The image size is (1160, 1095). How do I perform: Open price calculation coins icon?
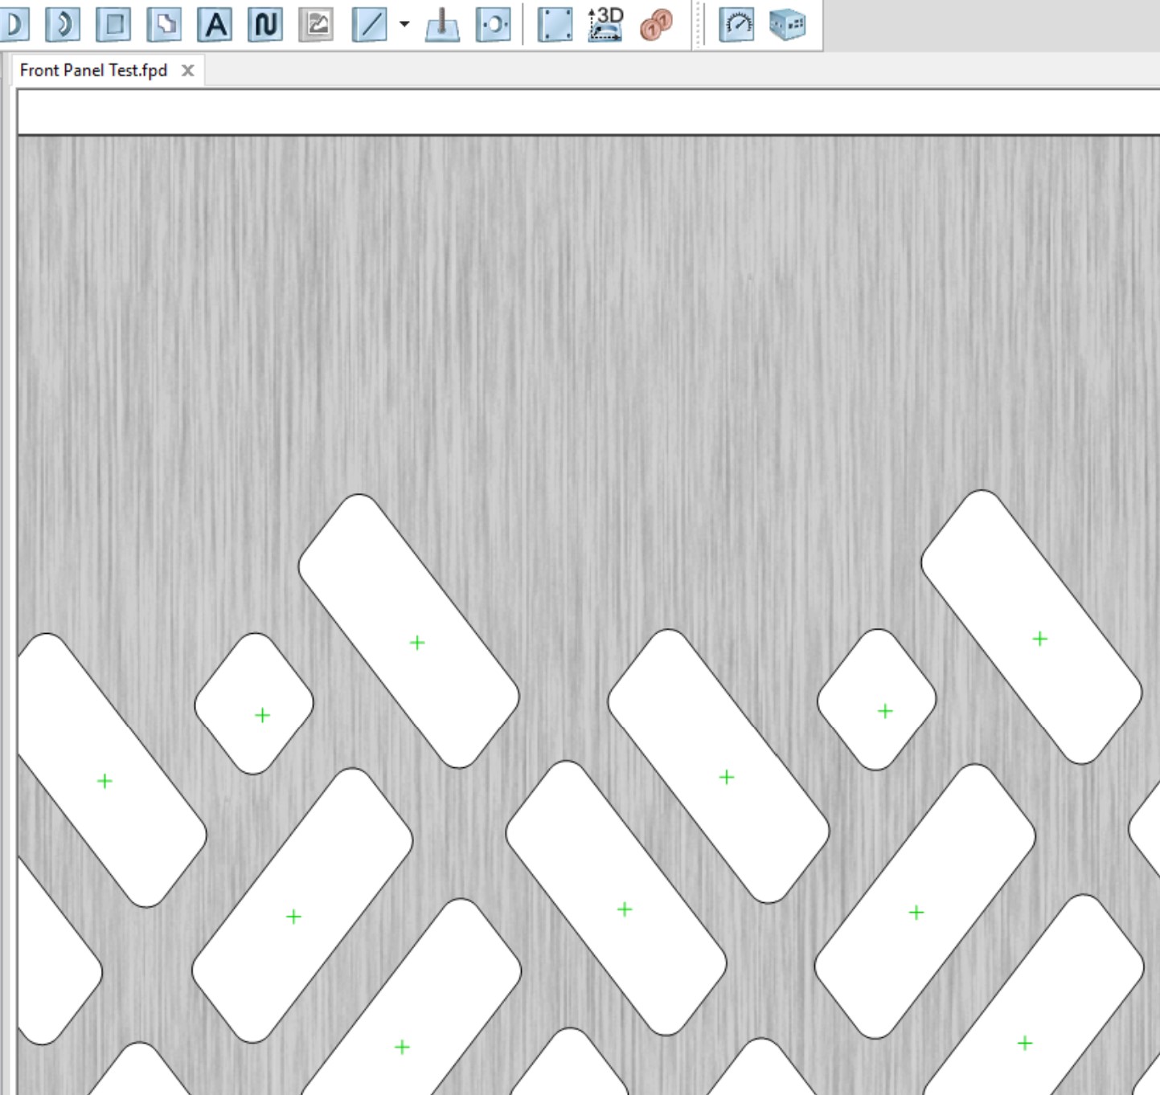pos(656,24)
